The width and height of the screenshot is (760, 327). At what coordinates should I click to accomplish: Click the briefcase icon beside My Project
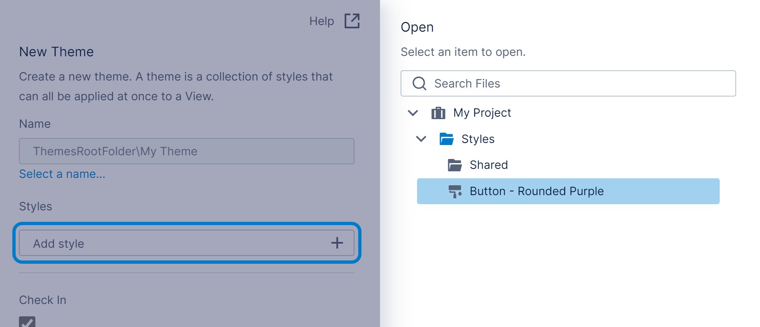click(438, 113)
